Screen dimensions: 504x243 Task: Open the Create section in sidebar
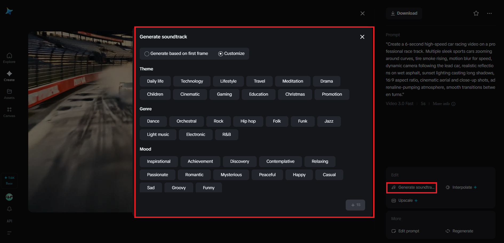coord(9,76)
